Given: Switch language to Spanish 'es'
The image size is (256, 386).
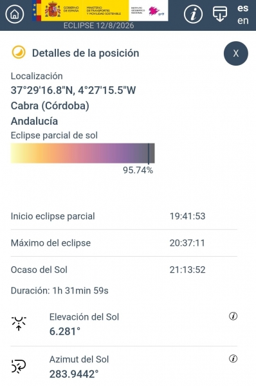Looking at the screenshot, I should tap(242, 8).
